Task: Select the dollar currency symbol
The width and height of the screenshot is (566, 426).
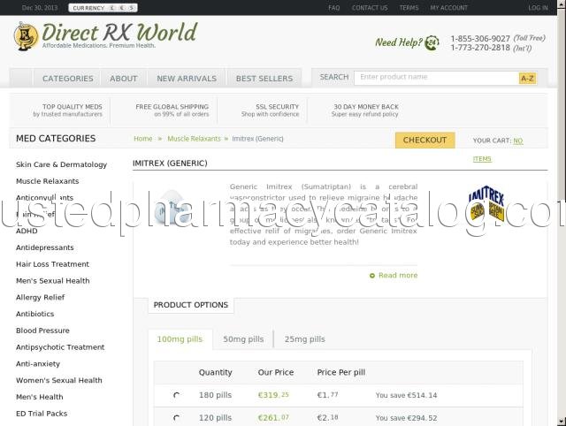Action: (x=132, y=8)
